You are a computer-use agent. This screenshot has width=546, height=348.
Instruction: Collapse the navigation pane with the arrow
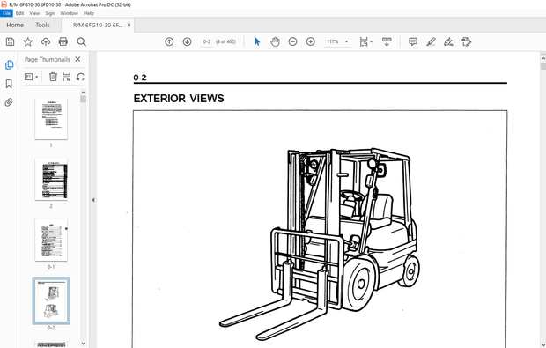pyautogui.click(x=93, y=200)
